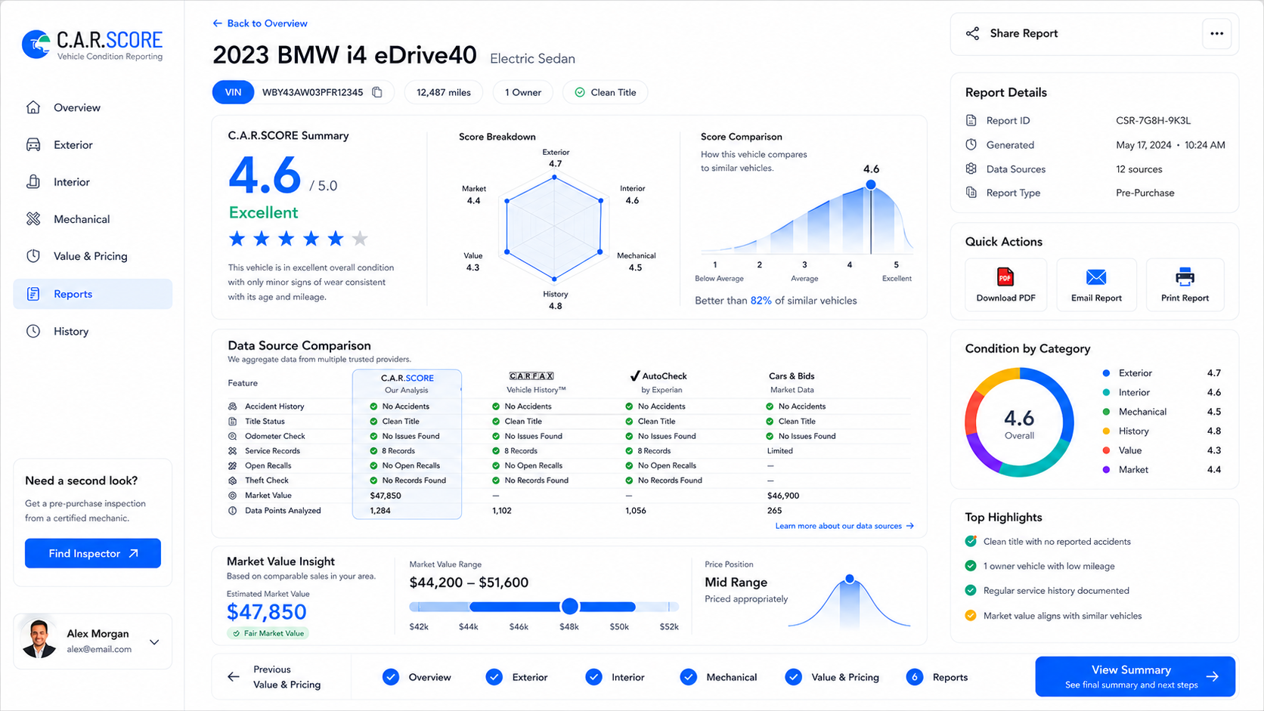Screen dimensions: 1264x711
Task: Click the Exterior step checkmark in bottom bar
Action: click(x=494, y=677)
